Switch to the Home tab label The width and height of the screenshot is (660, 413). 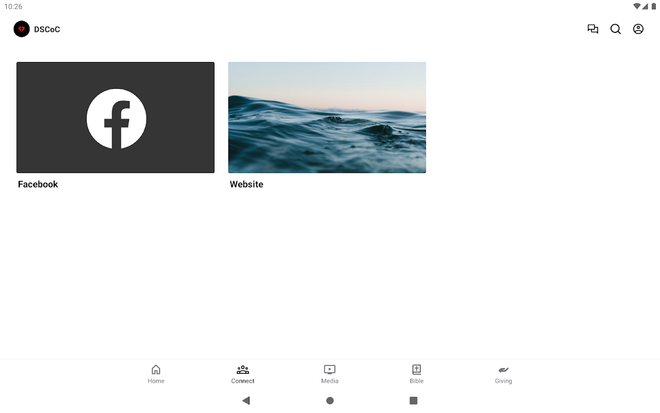pyautogui.click(x=156, y=381)
